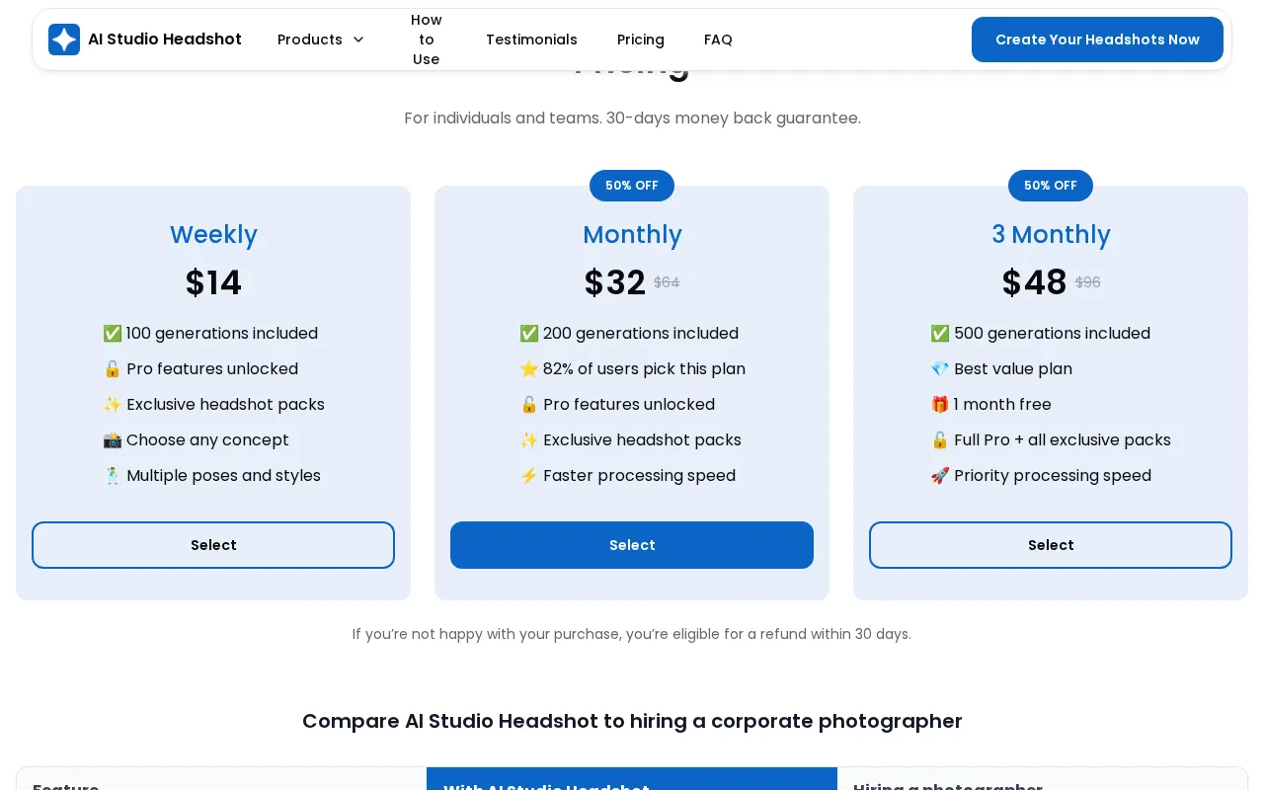Click the refund within 30 days note
Image resolution: width=1264 pixels, height=790 pixels.
(x=632, y=634)
